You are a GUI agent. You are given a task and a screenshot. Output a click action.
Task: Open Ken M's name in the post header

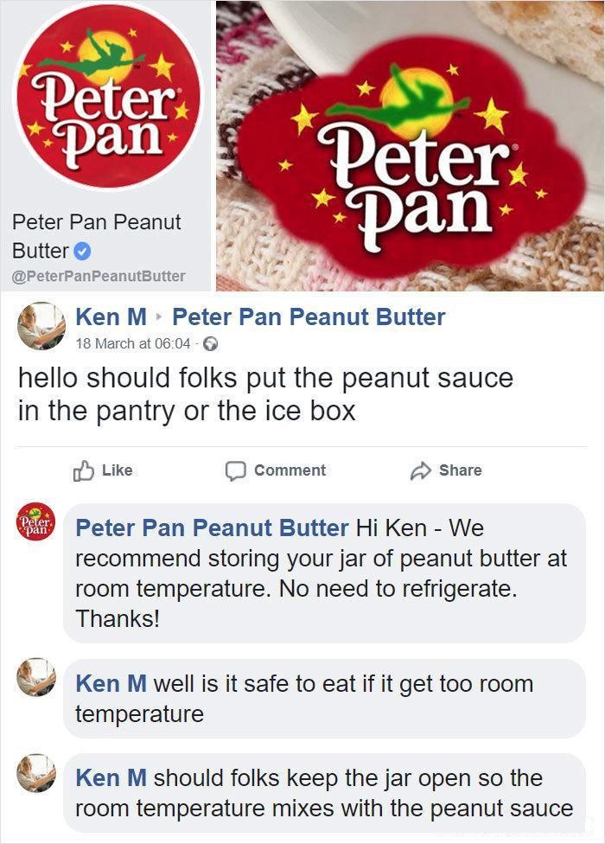click(111, 316)
